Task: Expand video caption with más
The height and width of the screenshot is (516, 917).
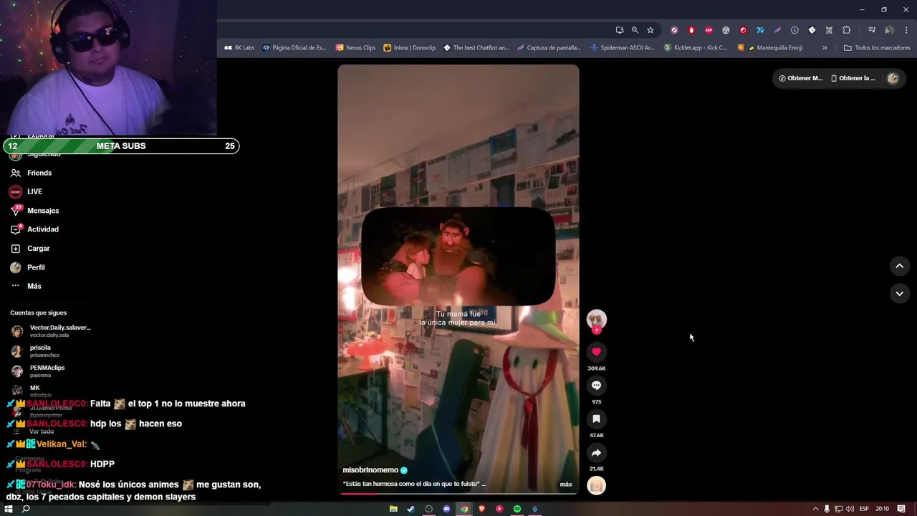Action: click(x=566, y=484)
